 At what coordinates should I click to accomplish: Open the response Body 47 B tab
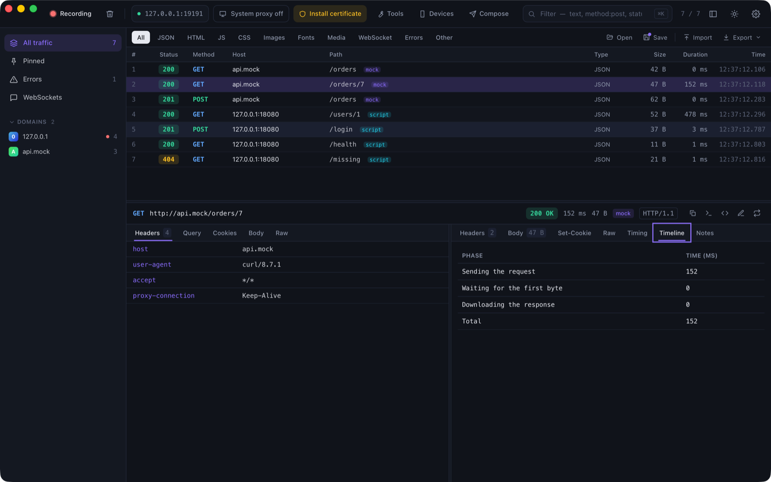(526, 233)
